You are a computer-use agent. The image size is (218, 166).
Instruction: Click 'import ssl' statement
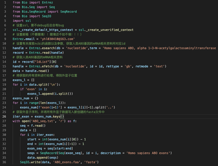click(22, 21)
